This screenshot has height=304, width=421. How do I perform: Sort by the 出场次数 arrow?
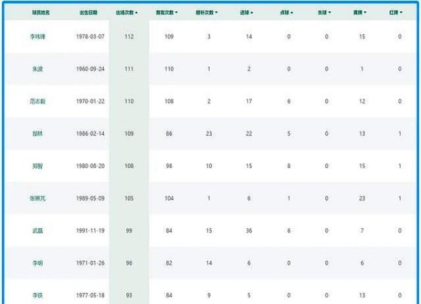point(136,13)
